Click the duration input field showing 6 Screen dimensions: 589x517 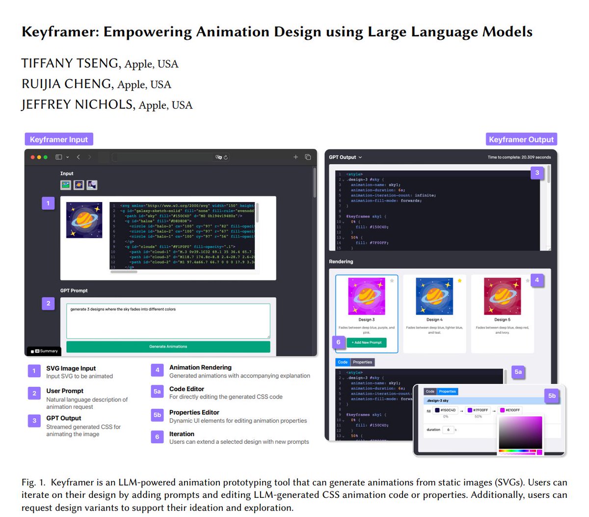click(448, 430)
